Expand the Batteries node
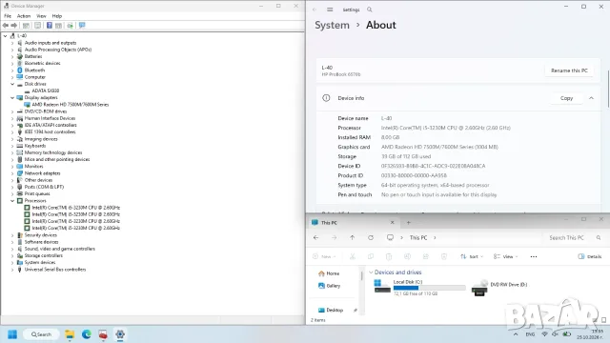Viewport: 610px width, 343px height. pos(12,56)
